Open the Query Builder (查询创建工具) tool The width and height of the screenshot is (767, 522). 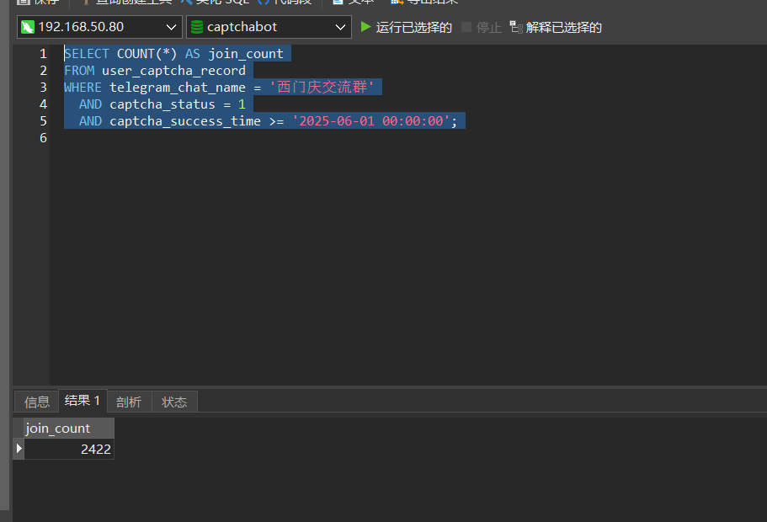click(x=123, y=3)
